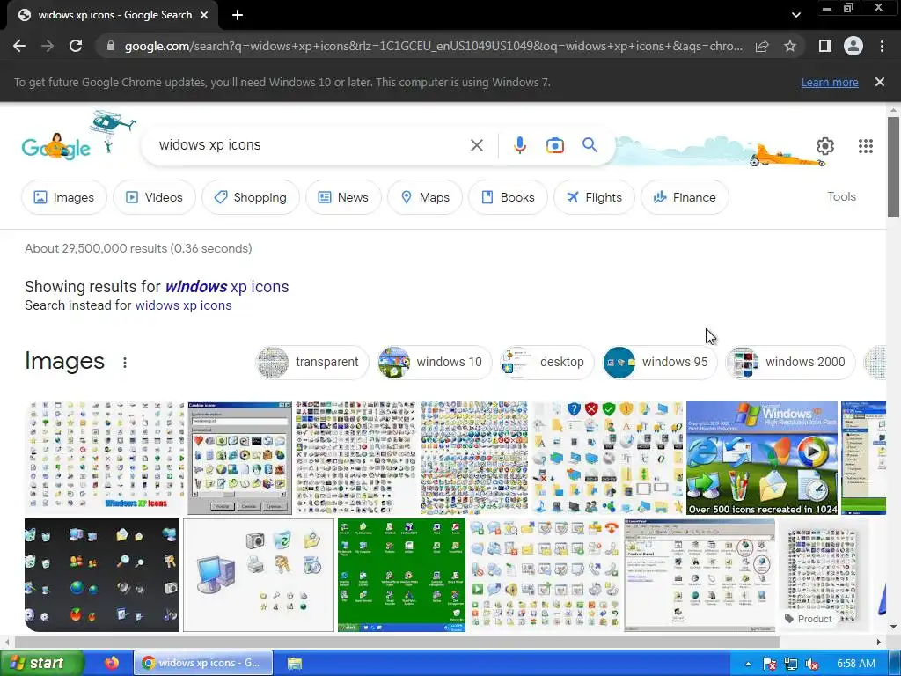The height and width of the screenshot is (676, 901).
Task: Open the muted volume tray icon
Action: point(812,664)
